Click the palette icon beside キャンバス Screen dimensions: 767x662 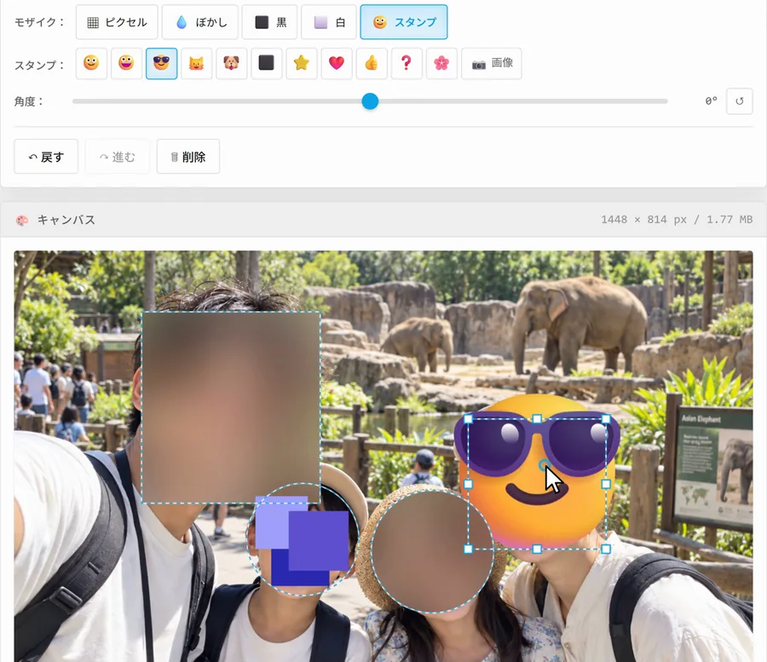pyautogui.click(x=22, y=221)
